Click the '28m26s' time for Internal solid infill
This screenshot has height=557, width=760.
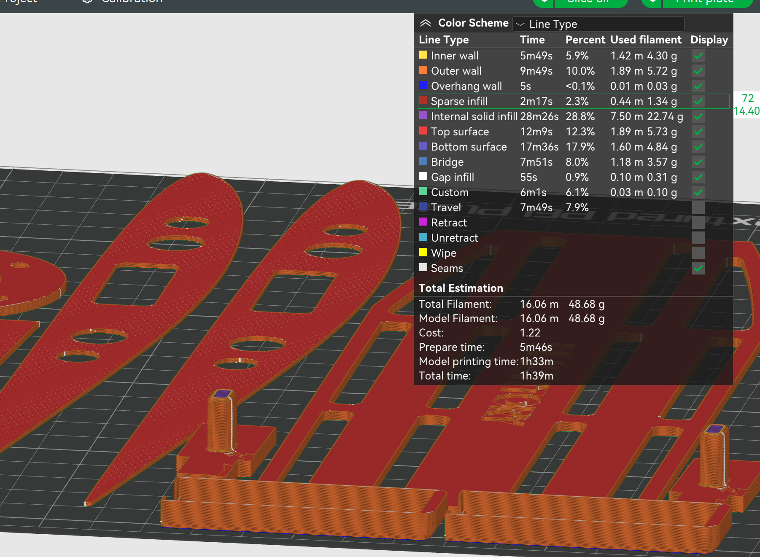(x=539, y=116)
